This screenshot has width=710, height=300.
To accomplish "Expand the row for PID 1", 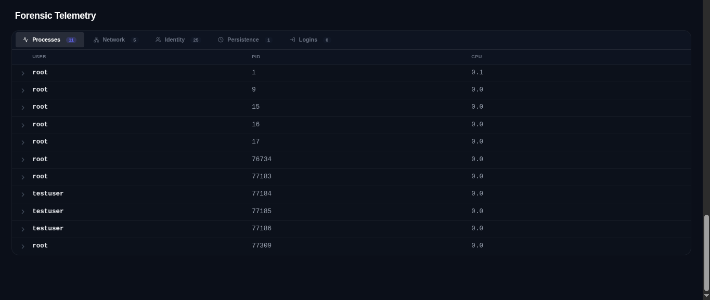I will click(x=23, y=73).
